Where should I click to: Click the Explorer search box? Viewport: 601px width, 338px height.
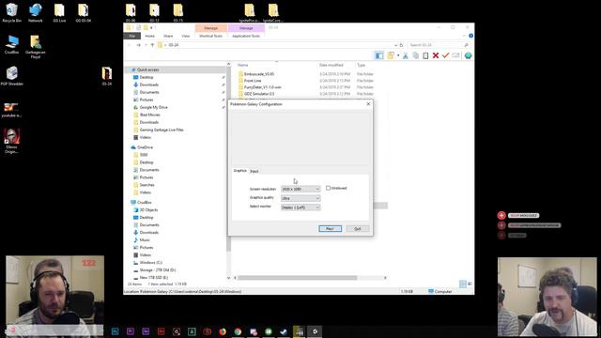439,45
